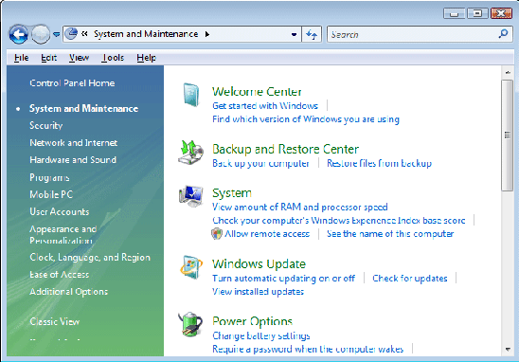This screenshot has height=362, width=519.
Task: Click the Windows Update icon
Action: click(x=191, y=267)
